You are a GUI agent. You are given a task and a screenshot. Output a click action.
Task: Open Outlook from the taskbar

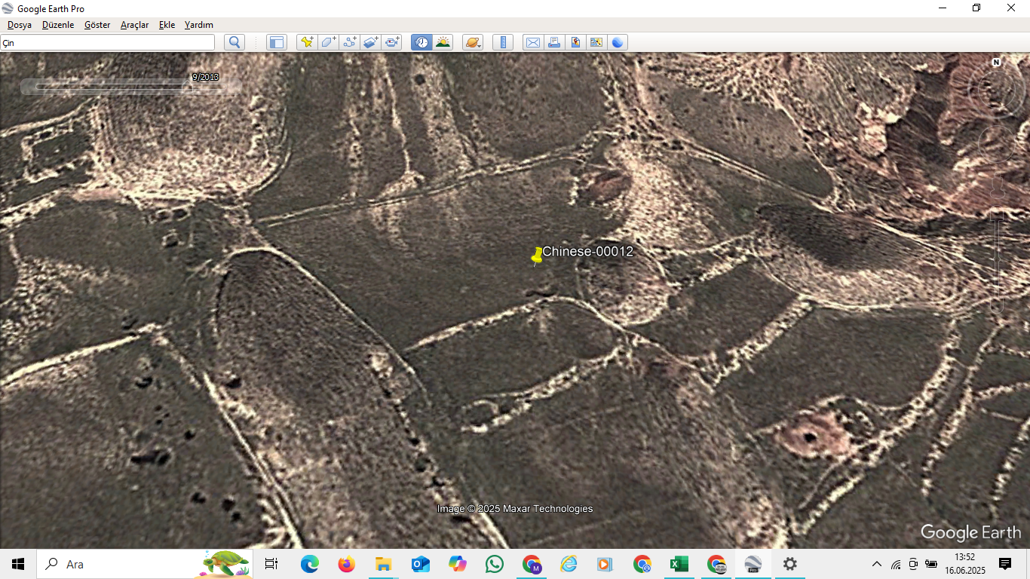420,564
